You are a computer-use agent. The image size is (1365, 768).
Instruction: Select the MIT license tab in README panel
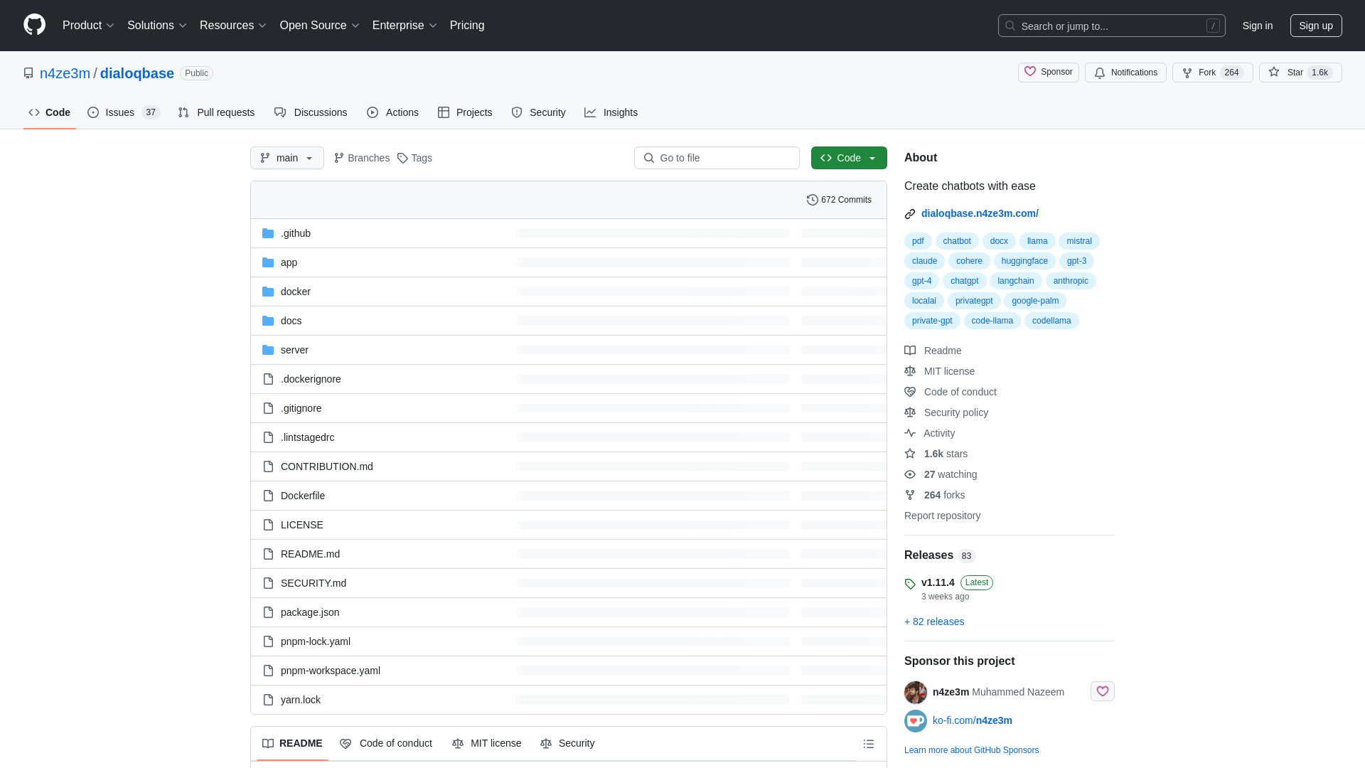487,743
